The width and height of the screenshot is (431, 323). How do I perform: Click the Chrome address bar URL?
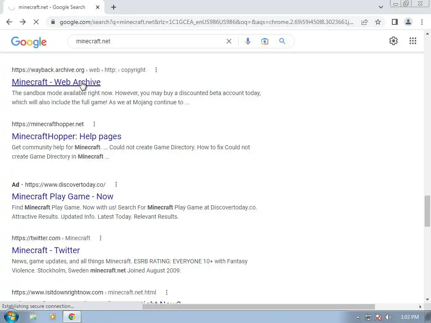coord(206,22)
